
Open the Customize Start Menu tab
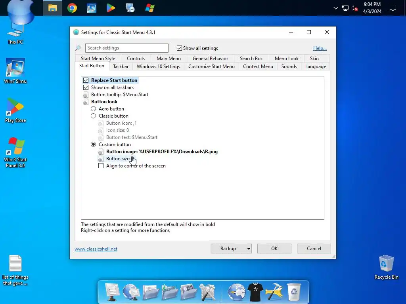[x=211, y=66]
